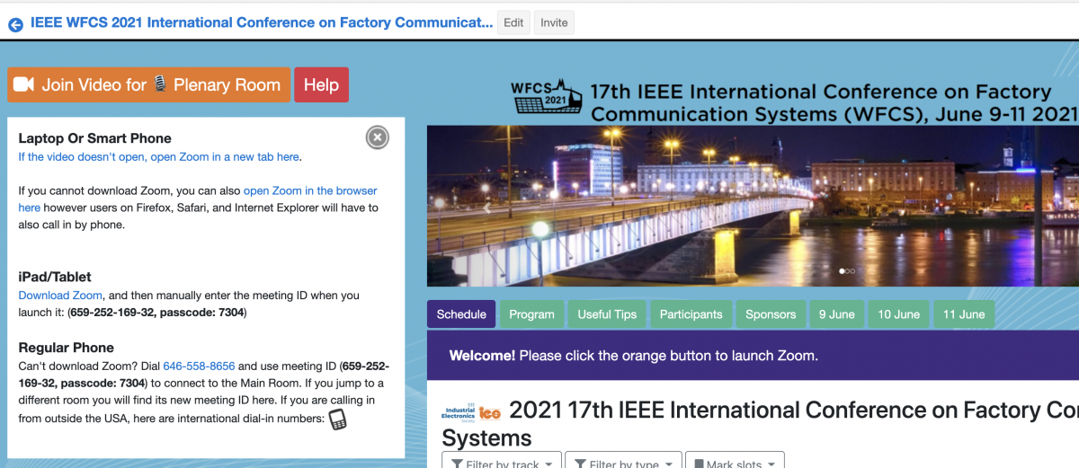Image resolution: width=1079 pixels, height=468 pixels.
Task: Click the Industrial Electronics Society logo
Action: point(459,412)
